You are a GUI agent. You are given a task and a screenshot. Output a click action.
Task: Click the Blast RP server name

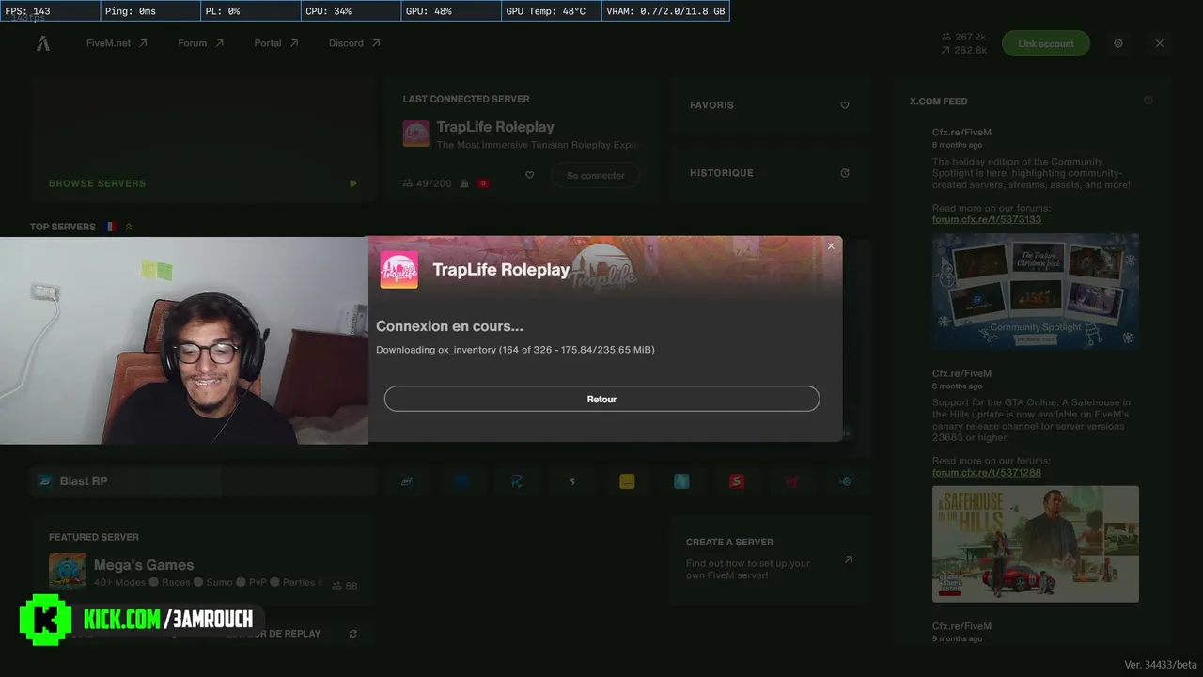(x=84, y=481)
